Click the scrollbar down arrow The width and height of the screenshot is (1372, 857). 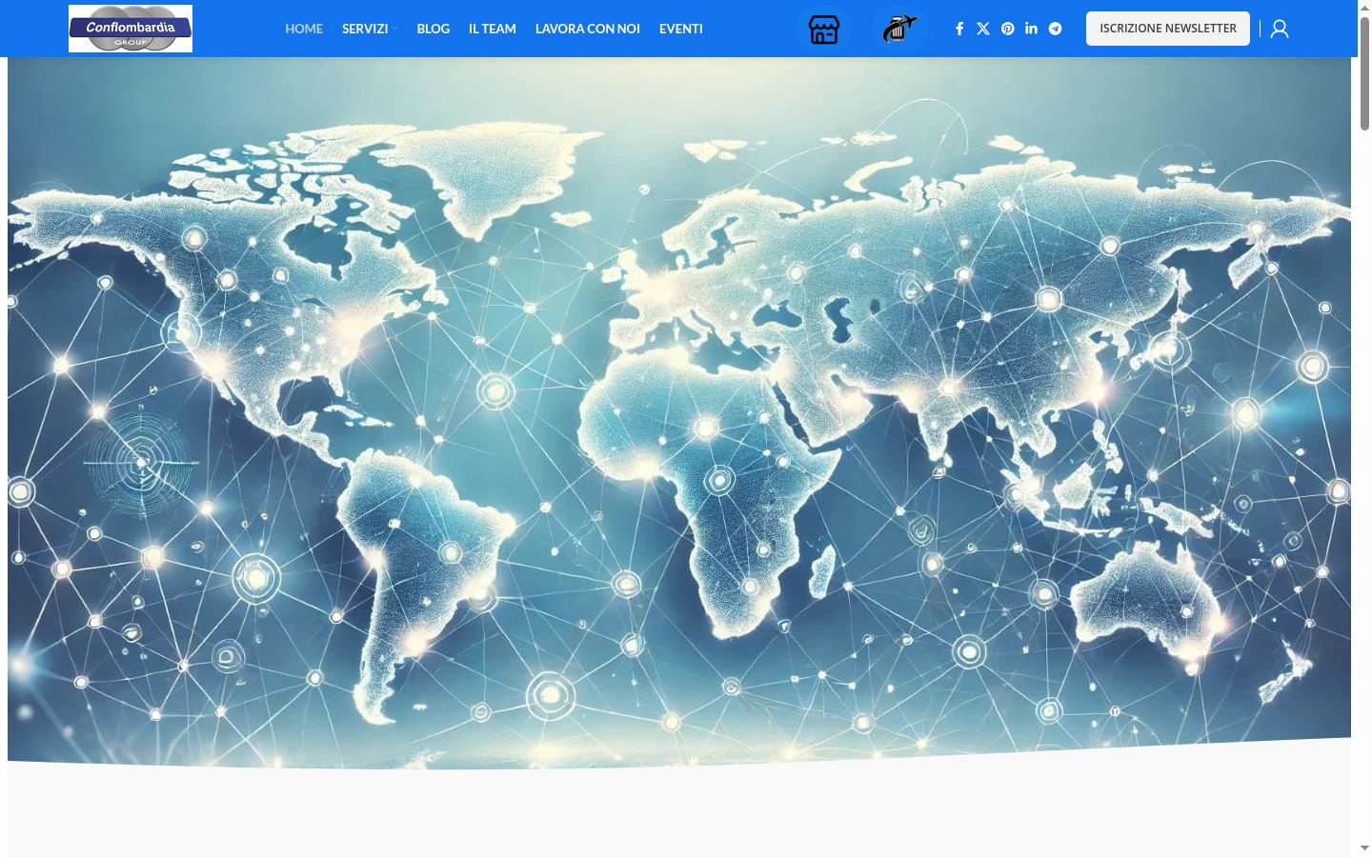(1364, 847)
